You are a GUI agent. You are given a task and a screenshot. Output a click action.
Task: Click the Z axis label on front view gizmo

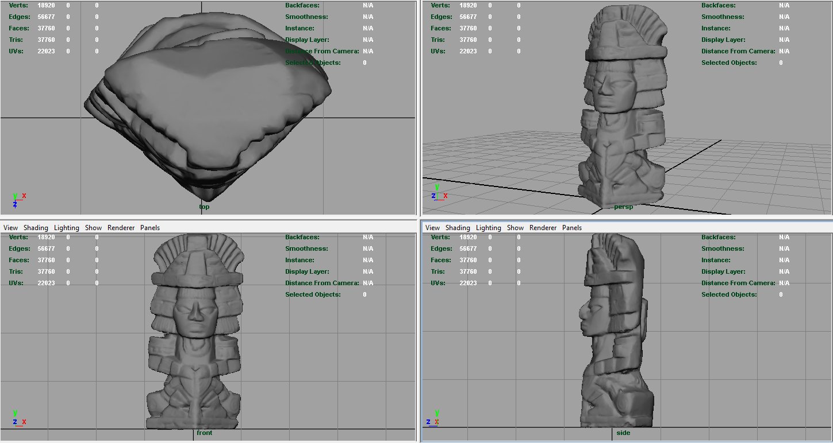point(15,422)
